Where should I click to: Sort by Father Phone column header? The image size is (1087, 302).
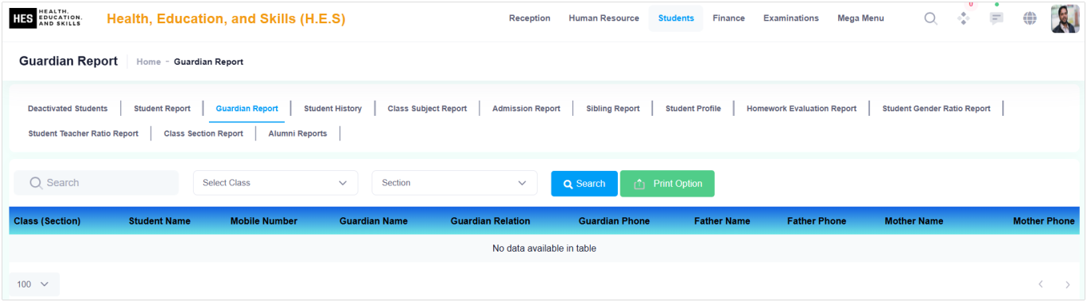click(x=816, y=221)
